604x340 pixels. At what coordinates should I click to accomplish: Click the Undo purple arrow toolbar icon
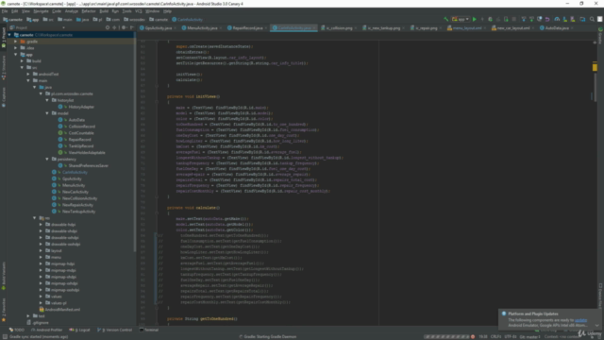point(547,19)
